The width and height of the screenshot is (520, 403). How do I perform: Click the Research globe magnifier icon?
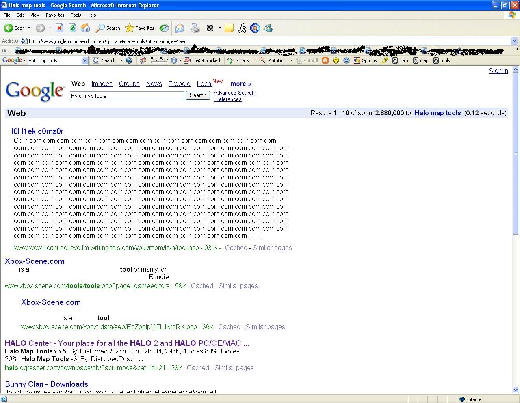point(255,28)
